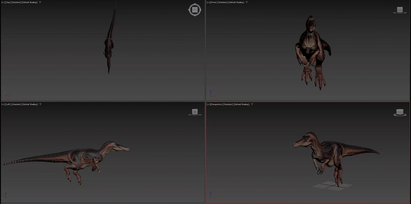This screenshot has width=411, height=204.
Task: Open the [+] menu of Left viewport
Action: (x=3, y=104)
